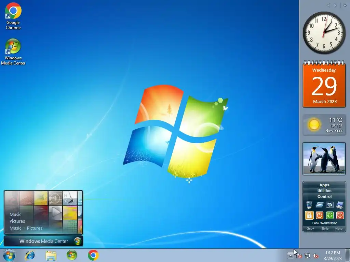Click Style in the control gadget footer
350x262 pixels.
coord(325,229)
